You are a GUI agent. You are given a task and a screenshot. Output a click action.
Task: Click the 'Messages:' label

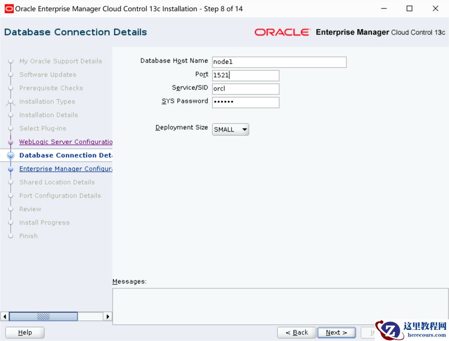tap(130, 281)
